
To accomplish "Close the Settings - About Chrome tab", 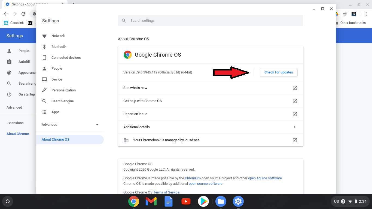I will [x=63, y=4].
